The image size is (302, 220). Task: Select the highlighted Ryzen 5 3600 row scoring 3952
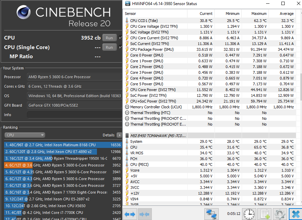pos(63,165)
